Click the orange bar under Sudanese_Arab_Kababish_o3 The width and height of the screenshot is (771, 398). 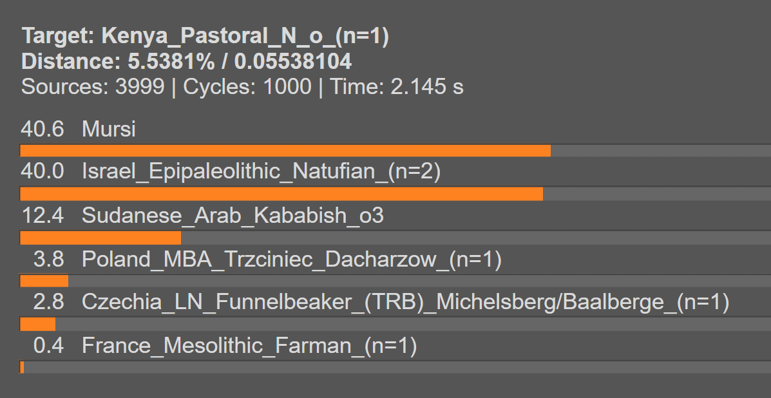pyautogui.click(x=100, y=238)
